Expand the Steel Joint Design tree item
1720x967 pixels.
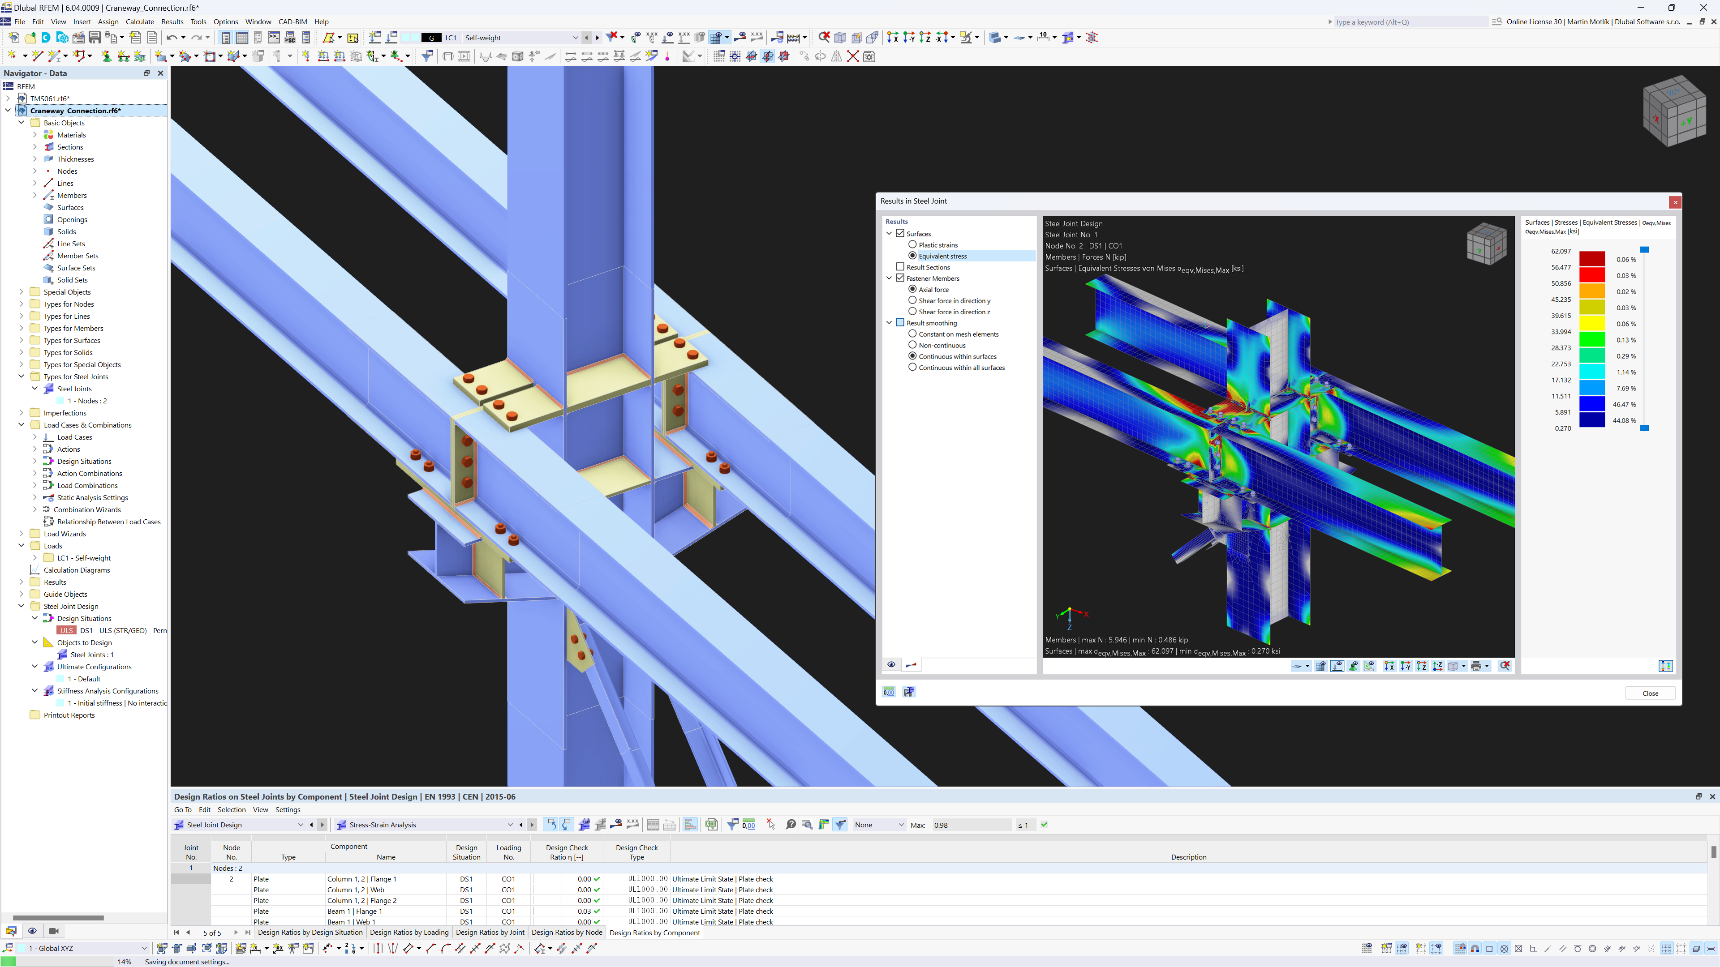pos(21,606)
